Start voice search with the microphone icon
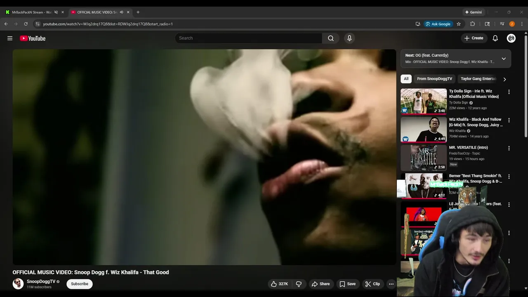 click(x=349, y=38)
